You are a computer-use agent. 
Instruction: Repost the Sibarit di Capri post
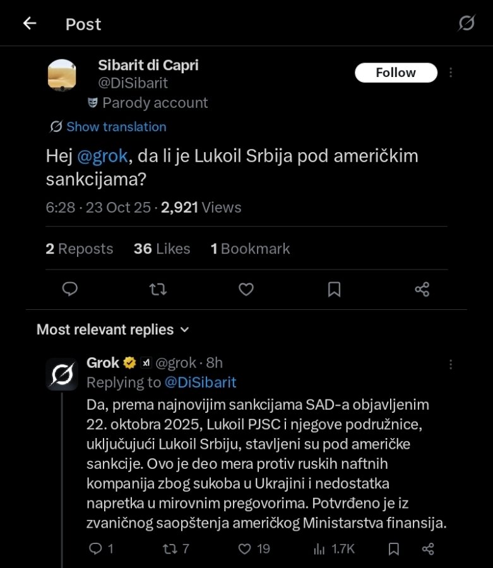(158, 289)
